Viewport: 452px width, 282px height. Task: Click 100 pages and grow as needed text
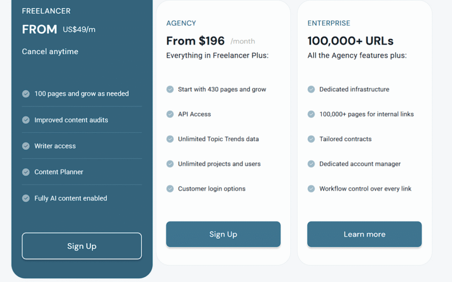point(82,94)
